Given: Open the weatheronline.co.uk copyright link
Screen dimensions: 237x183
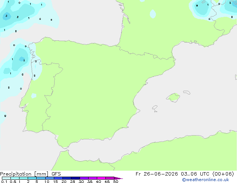Looking at the screenshot, I should click(x=206, y=180).
